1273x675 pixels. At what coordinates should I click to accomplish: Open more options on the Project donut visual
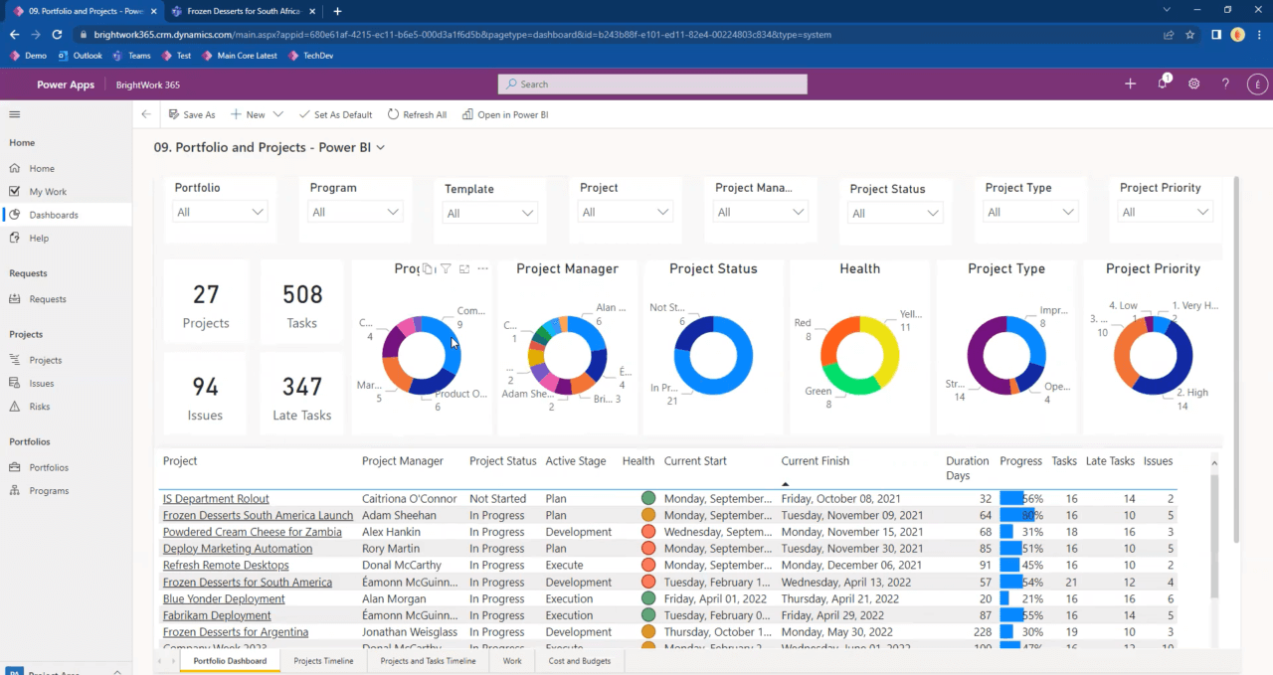483,268
